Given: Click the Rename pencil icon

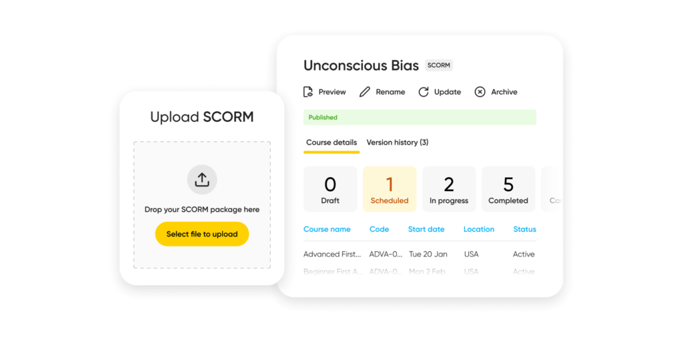Looking at the screenshot, I should 365,92.
